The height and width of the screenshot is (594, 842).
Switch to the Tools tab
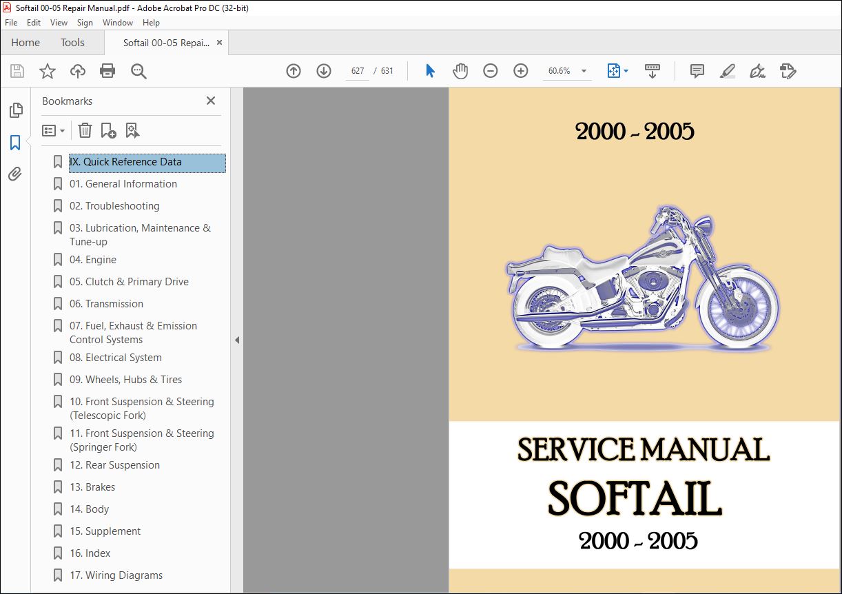coord(72,42)
